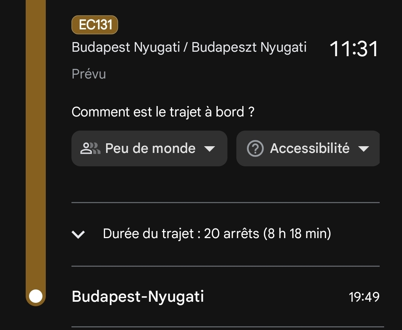402x330 pixels.
Task: Open the Accessibilité dropdown arrow
Action: (363, 149)
